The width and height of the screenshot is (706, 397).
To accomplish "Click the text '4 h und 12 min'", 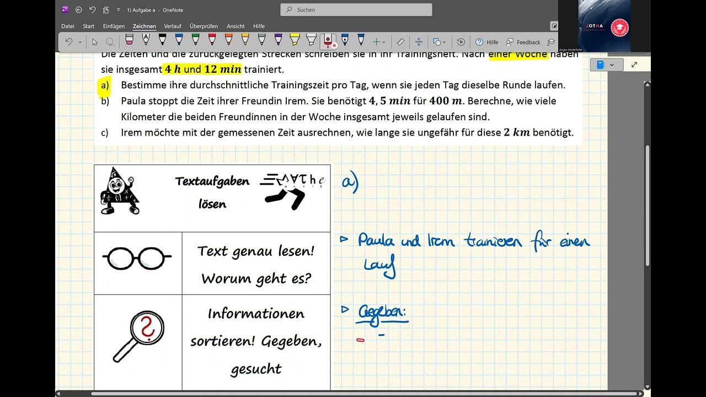I will [203, 69].
